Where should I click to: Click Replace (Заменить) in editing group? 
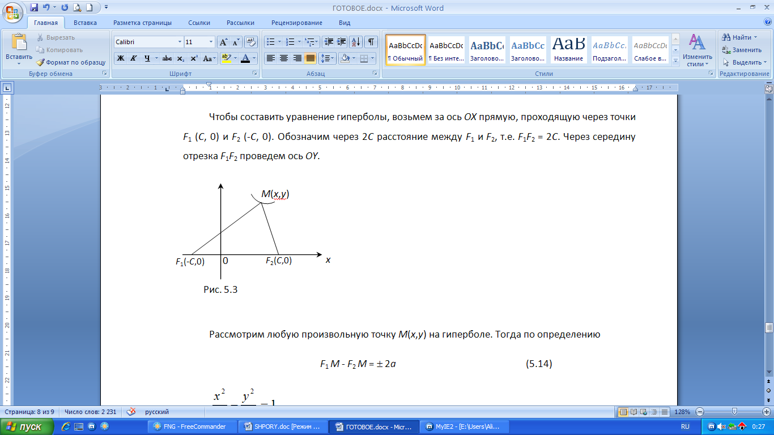pyautogui.click(x=742, y=50)
